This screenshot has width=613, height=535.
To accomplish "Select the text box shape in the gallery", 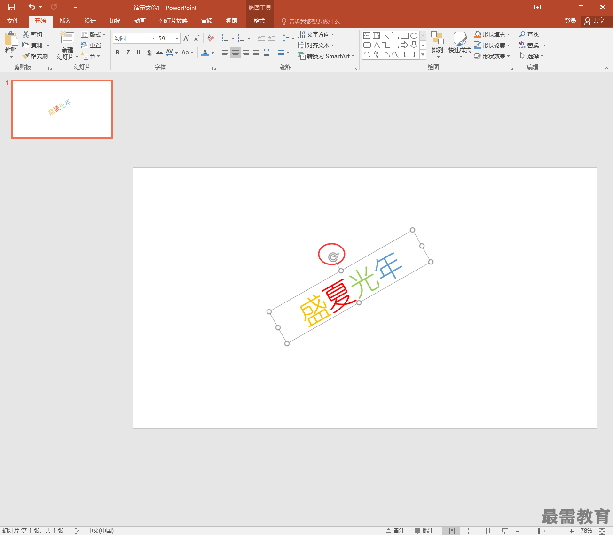I will (367, 36).
